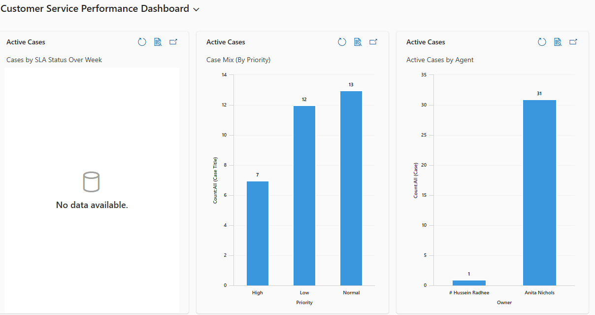Refresh the Cases by SLA Status chart
The height and width of the screenshot is (315, 595).
[x=142, y=42]
